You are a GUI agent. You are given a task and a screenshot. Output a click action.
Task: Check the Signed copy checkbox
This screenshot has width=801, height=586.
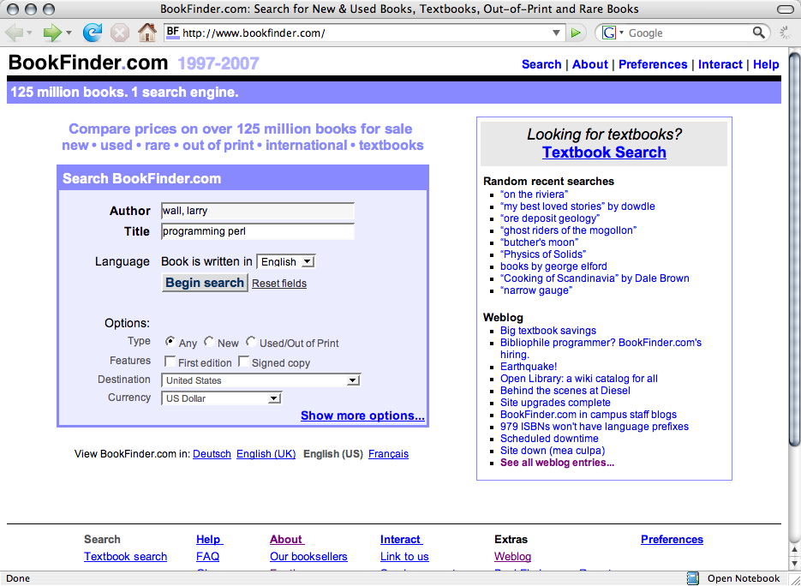(244, 362)
